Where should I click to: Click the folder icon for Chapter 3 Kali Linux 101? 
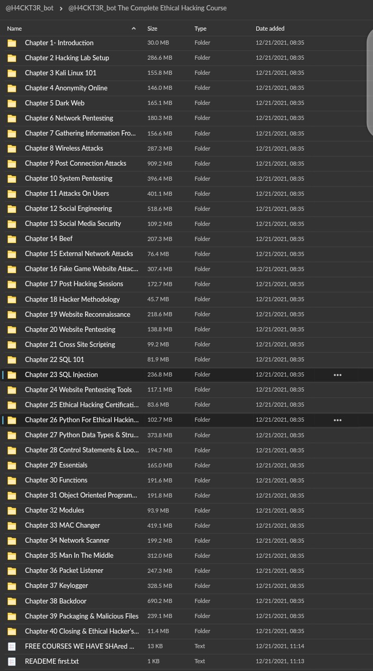[x=12, y=73]
